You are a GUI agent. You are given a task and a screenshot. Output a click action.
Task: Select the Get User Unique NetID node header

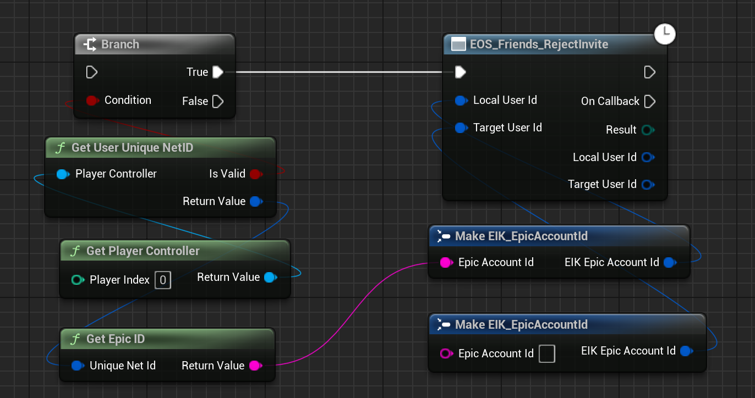pyautogui.click(x=133, y=148)
